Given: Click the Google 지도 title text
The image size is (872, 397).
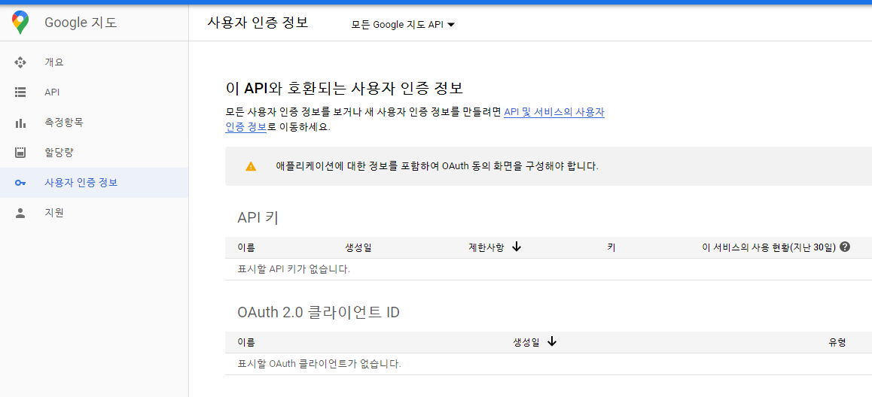Looking at the screenshot, I should point(81,23).
